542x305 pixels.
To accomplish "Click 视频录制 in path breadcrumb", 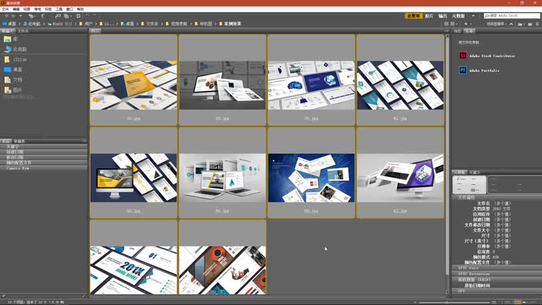I will click(x=177, y=24).
